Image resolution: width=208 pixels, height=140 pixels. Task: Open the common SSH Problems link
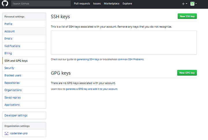click(131, 59)
